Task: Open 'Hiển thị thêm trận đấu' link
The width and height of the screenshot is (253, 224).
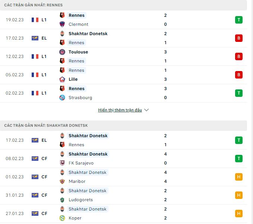Action: 120,110
